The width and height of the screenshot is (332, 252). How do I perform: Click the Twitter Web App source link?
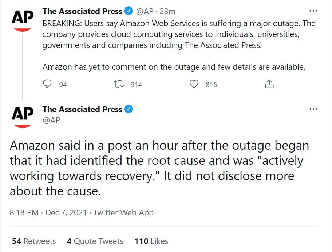coord(123,213)
